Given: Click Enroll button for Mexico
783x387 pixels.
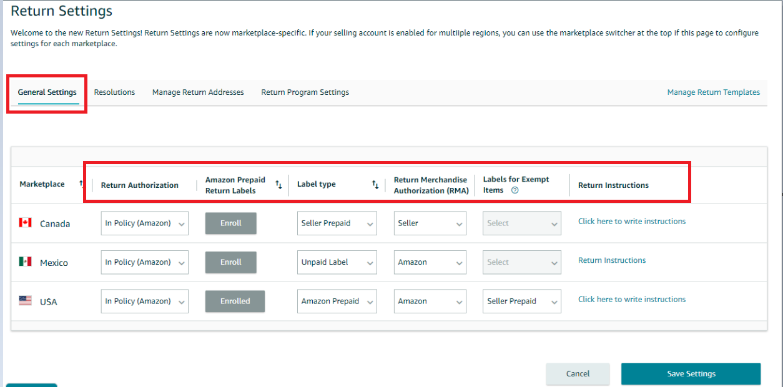Looking at the screenshot, I should pos(231,262).
